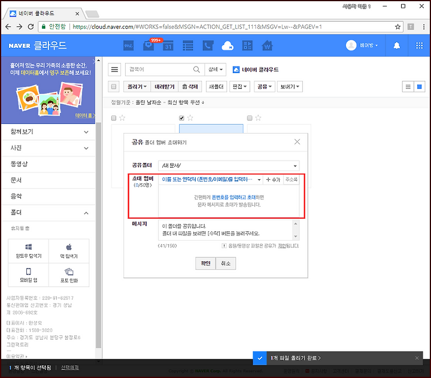Click the 삭제 delete button
431x378 pixels.
pos(190,87)
